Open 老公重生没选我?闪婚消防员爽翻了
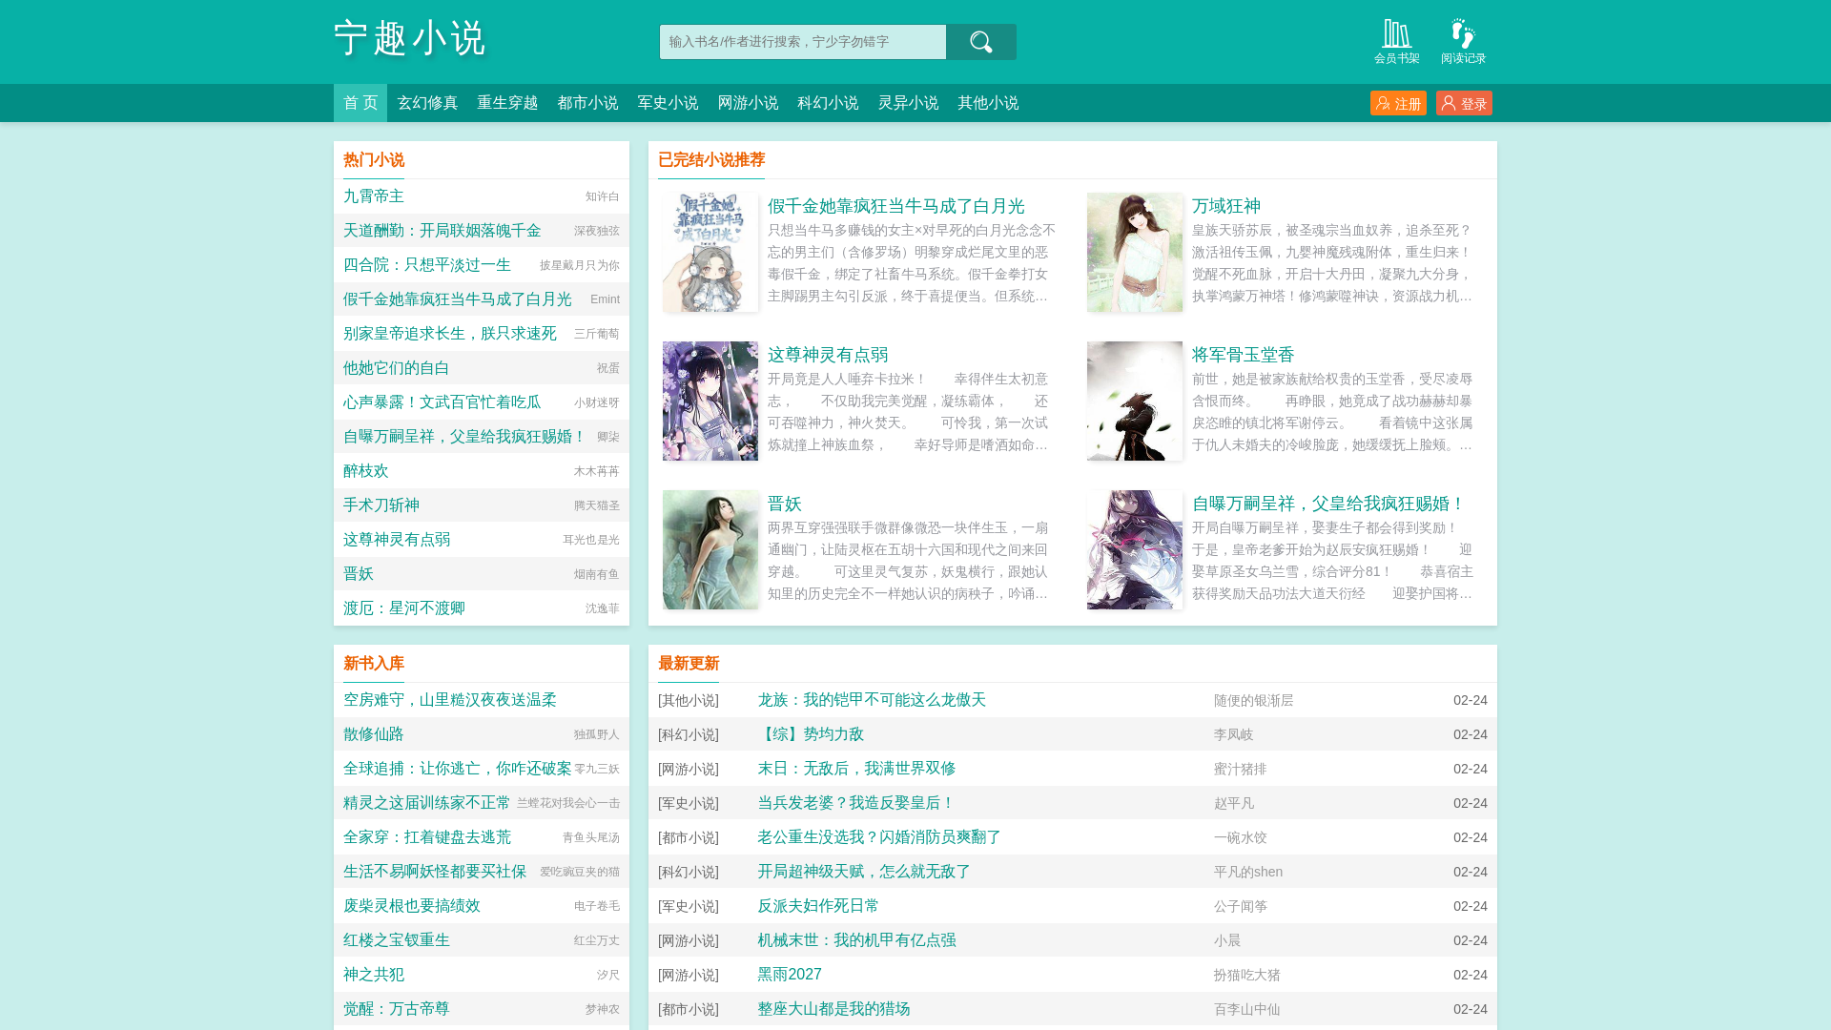 tap(879, 837)
